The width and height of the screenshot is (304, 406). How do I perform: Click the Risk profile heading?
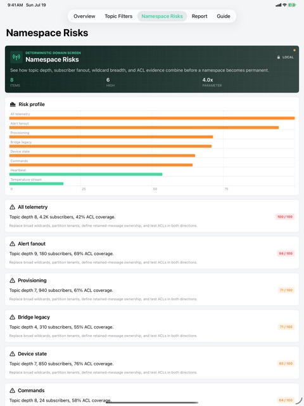[x=32, y=104]
